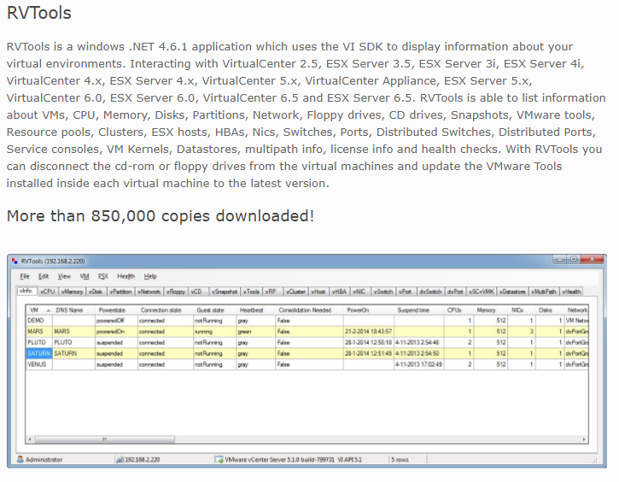Screen dimensions: 619x482
Task: Click the green heartbeat cell
Action: click(255, 332)
